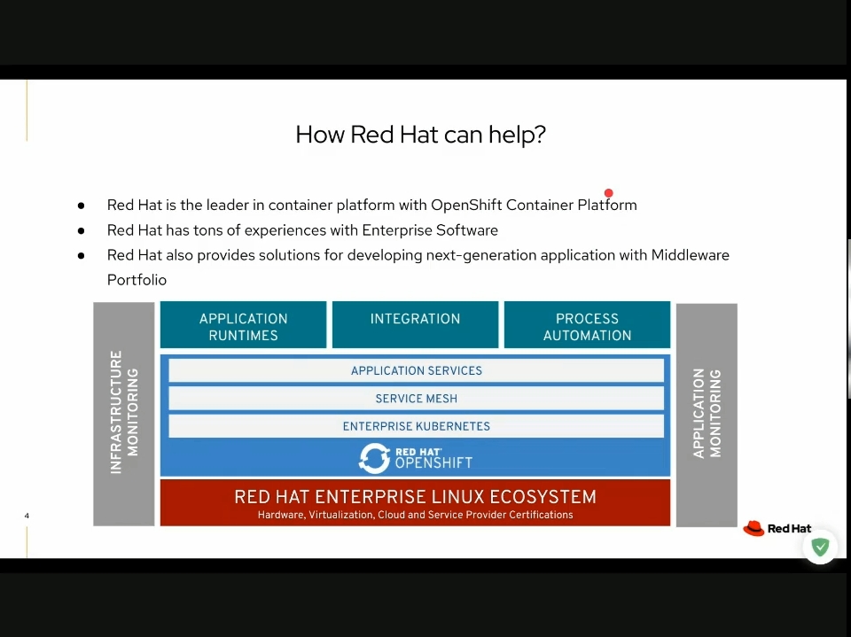Select the APPLICATION RUNTIMES block

tap(243, 325)
